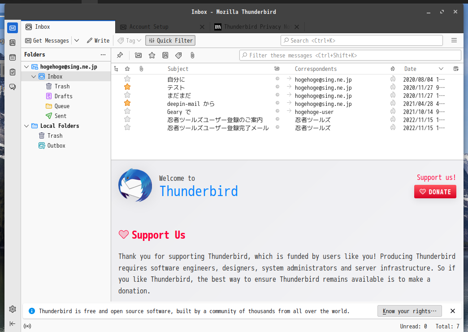This screenshot has width=468, height=332.
Task: Open message 忍者ツールズユーザー登録のご案内
Action: [215, 120]
